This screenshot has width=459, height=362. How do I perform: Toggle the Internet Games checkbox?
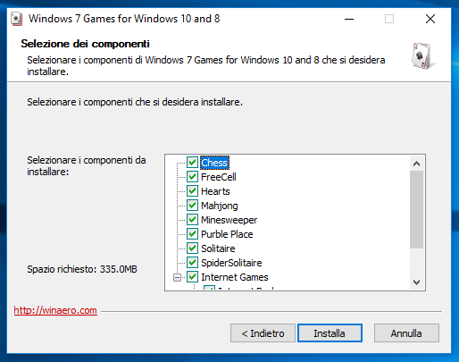click(x=192, y=277)
